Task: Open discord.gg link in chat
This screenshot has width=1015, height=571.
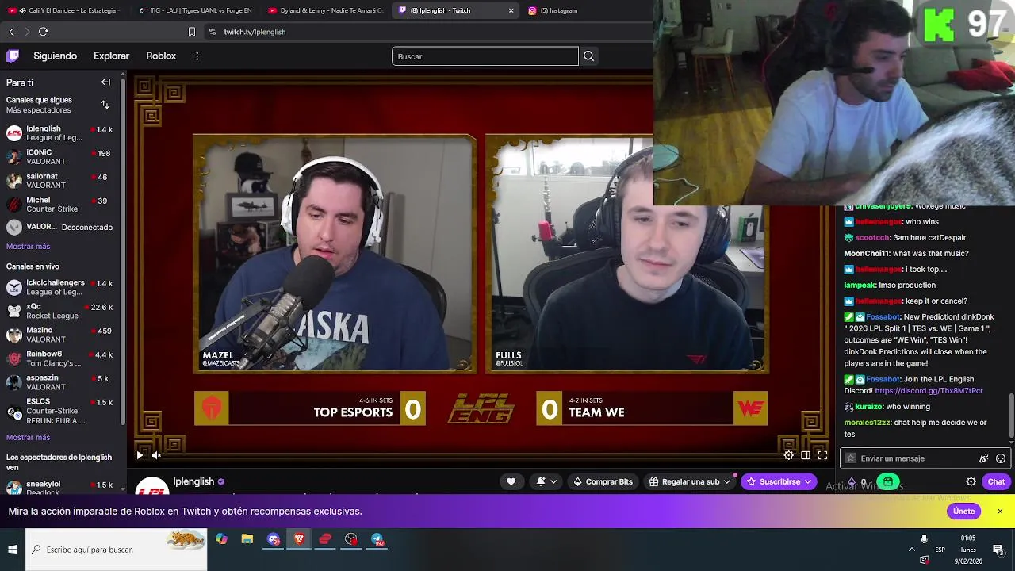Action: pos(929,391)
